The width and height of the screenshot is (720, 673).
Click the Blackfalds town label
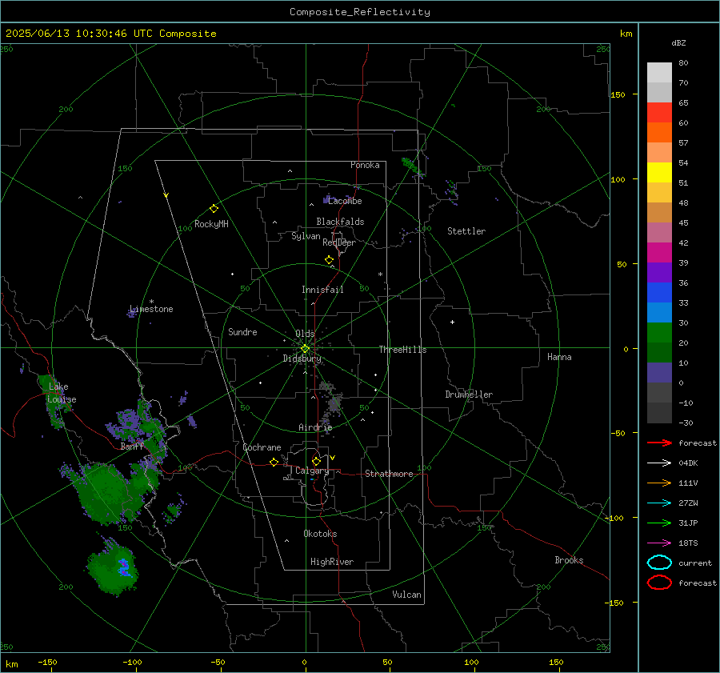coord(340,222)
